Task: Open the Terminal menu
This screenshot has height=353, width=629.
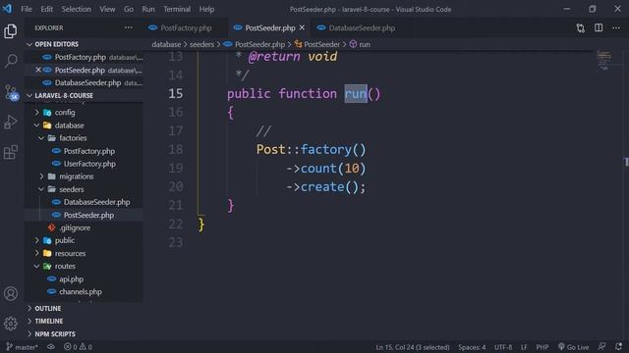Action: tap(177, 9)
